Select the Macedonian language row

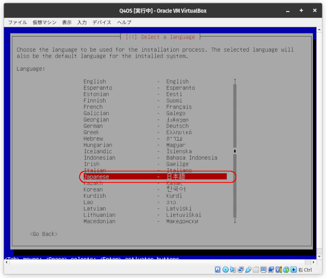click(155, 221)
